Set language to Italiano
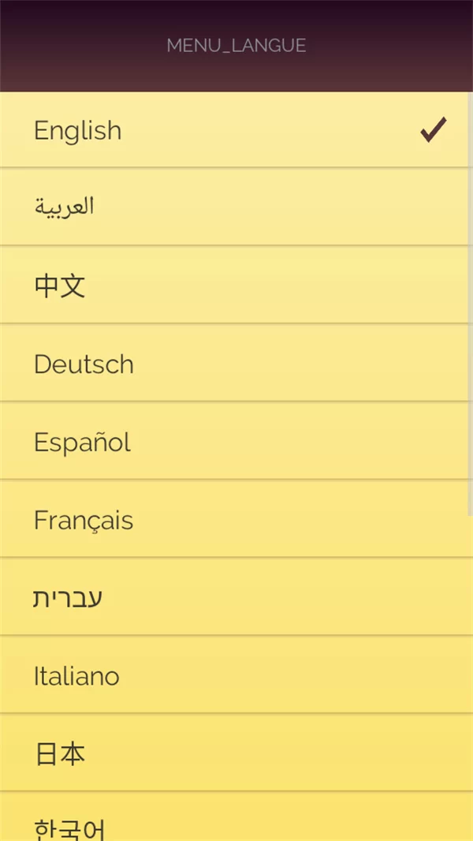Screen dimensions: 473x841 (x=76, y=676)
